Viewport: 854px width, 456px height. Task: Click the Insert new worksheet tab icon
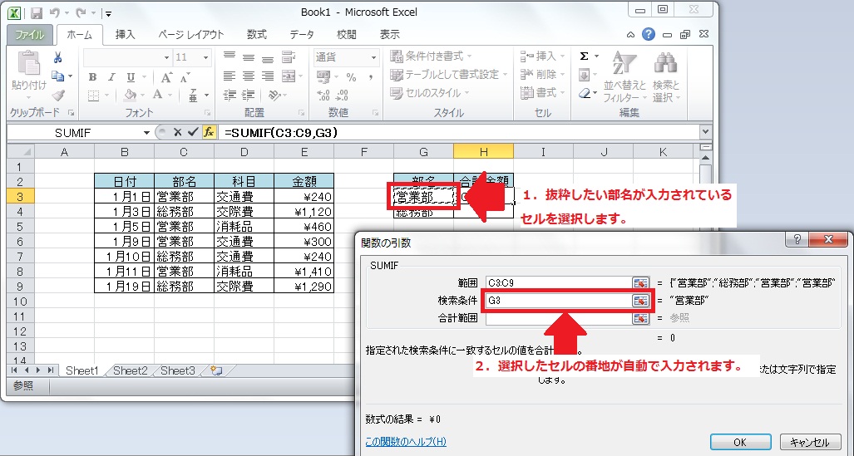click(217, 370)
